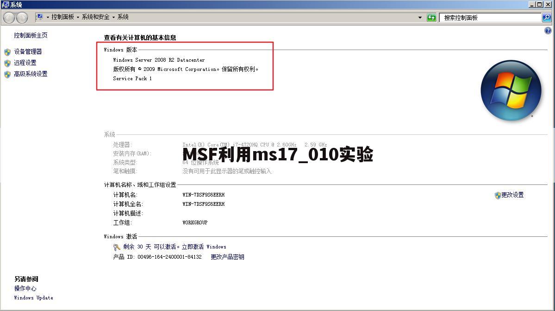Expand dropdown arrow before 系统和安全

click(78, 17)
